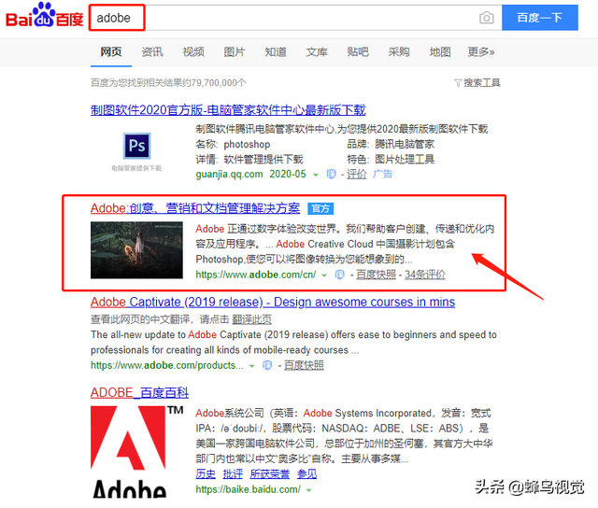Click the Photoshop Ps icon thumbnail
The width and height of the screenshot is (598, 508).
click(x=137, y=146)
